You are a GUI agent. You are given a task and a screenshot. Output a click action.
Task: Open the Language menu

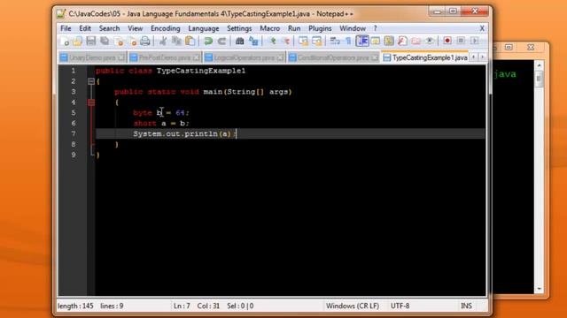click(203, 28)
